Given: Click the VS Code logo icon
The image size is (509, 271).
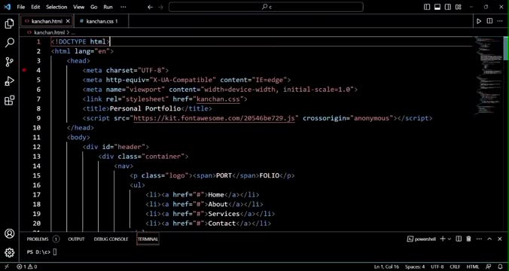Looking at the screenshot, I should click(7, 7).
